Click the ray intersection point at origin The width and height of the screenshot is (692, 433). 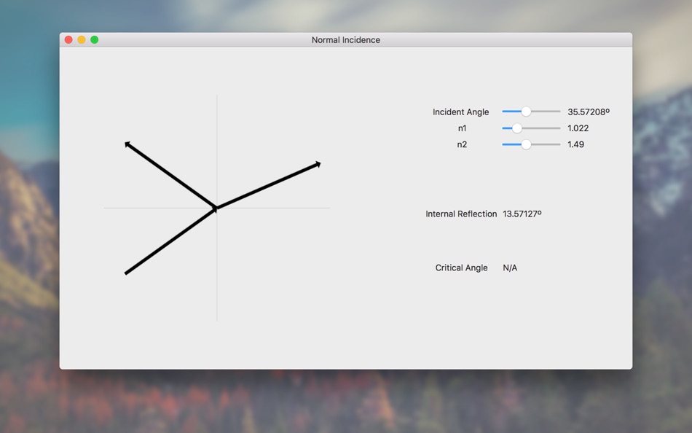(x=216, y=208)
